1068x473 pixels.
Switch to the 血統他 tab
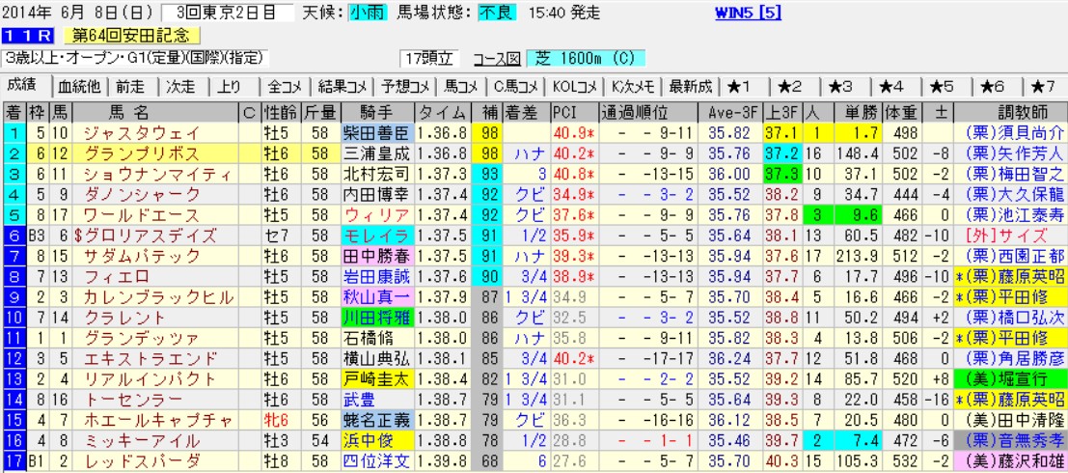click(78, 86)
